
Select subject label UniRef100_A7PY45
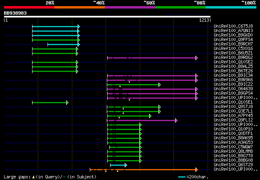pyautogui.click(x=233, y=116)
